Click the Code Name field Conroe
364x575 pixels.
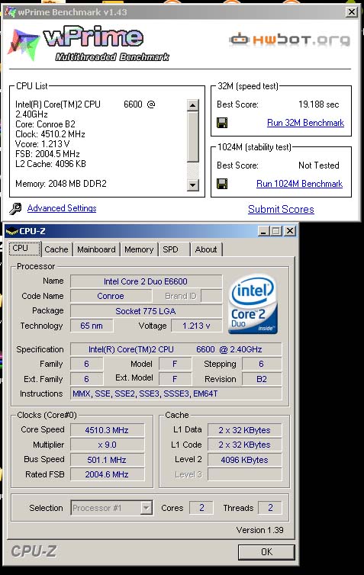click(111, 296)
